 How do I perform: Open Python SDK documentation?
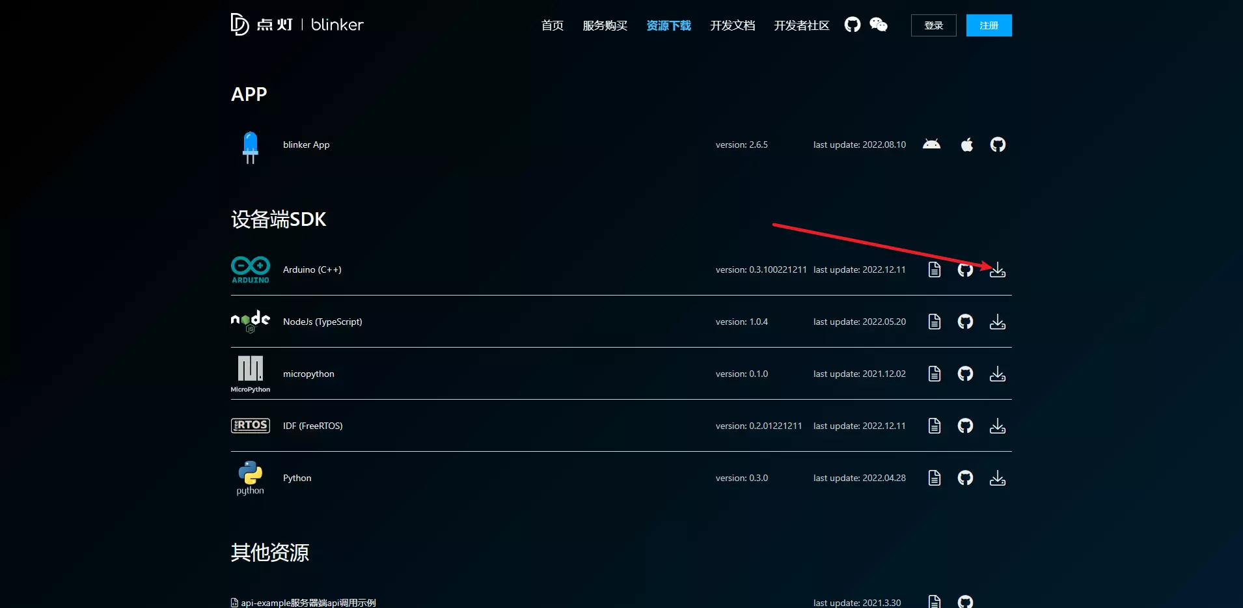pos(935,478)
